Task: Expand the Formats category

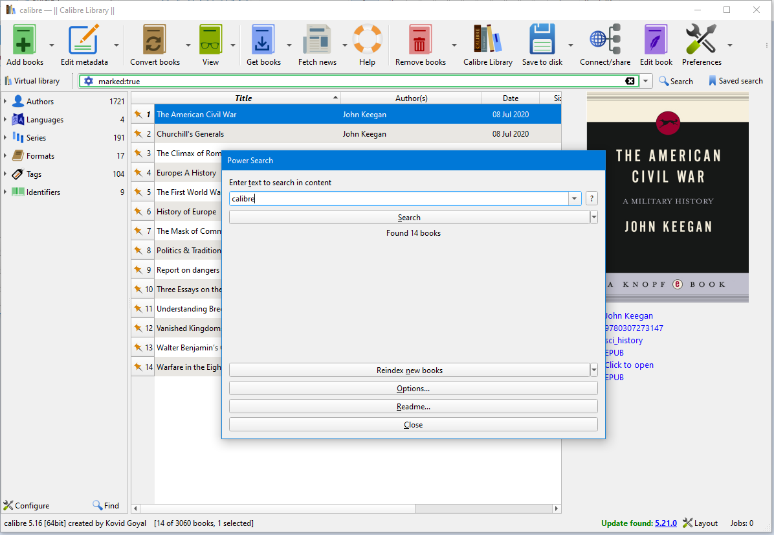Action: pos(5,155)
